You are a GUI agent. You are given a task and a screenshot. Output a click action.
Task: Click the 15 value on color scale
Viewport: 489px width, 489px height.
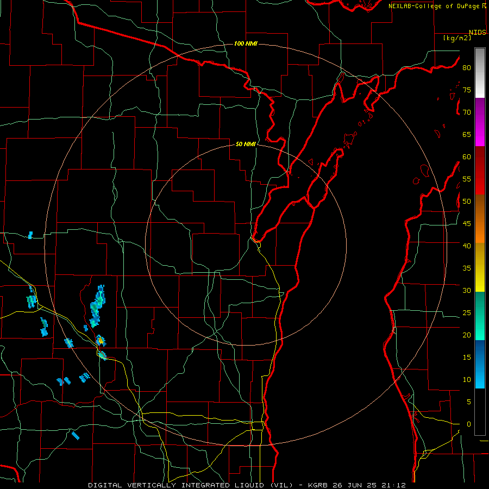[x=467, y=358]
